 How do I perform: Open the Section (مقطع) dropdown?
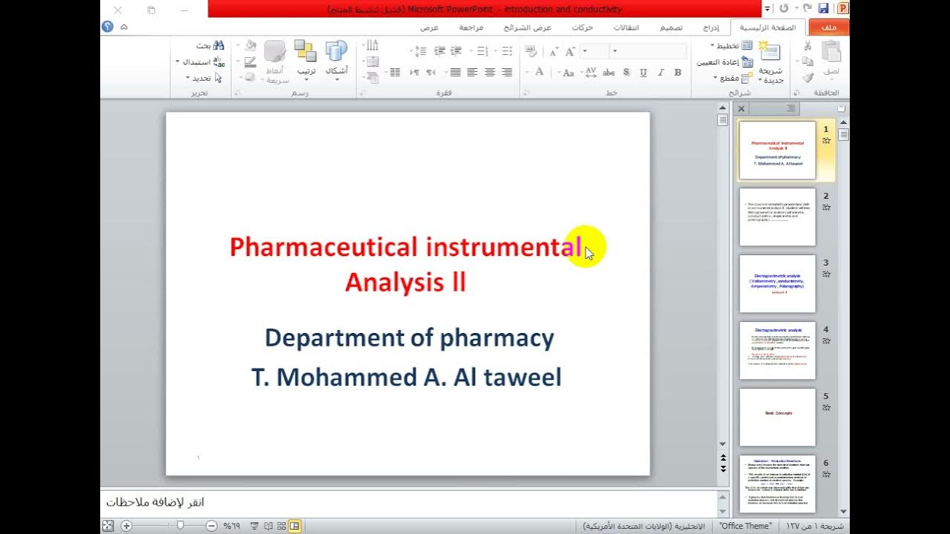pos(735,78)
